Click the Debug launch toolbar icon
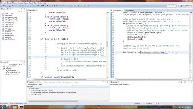The image size is (193, 109). click(38, 6)
